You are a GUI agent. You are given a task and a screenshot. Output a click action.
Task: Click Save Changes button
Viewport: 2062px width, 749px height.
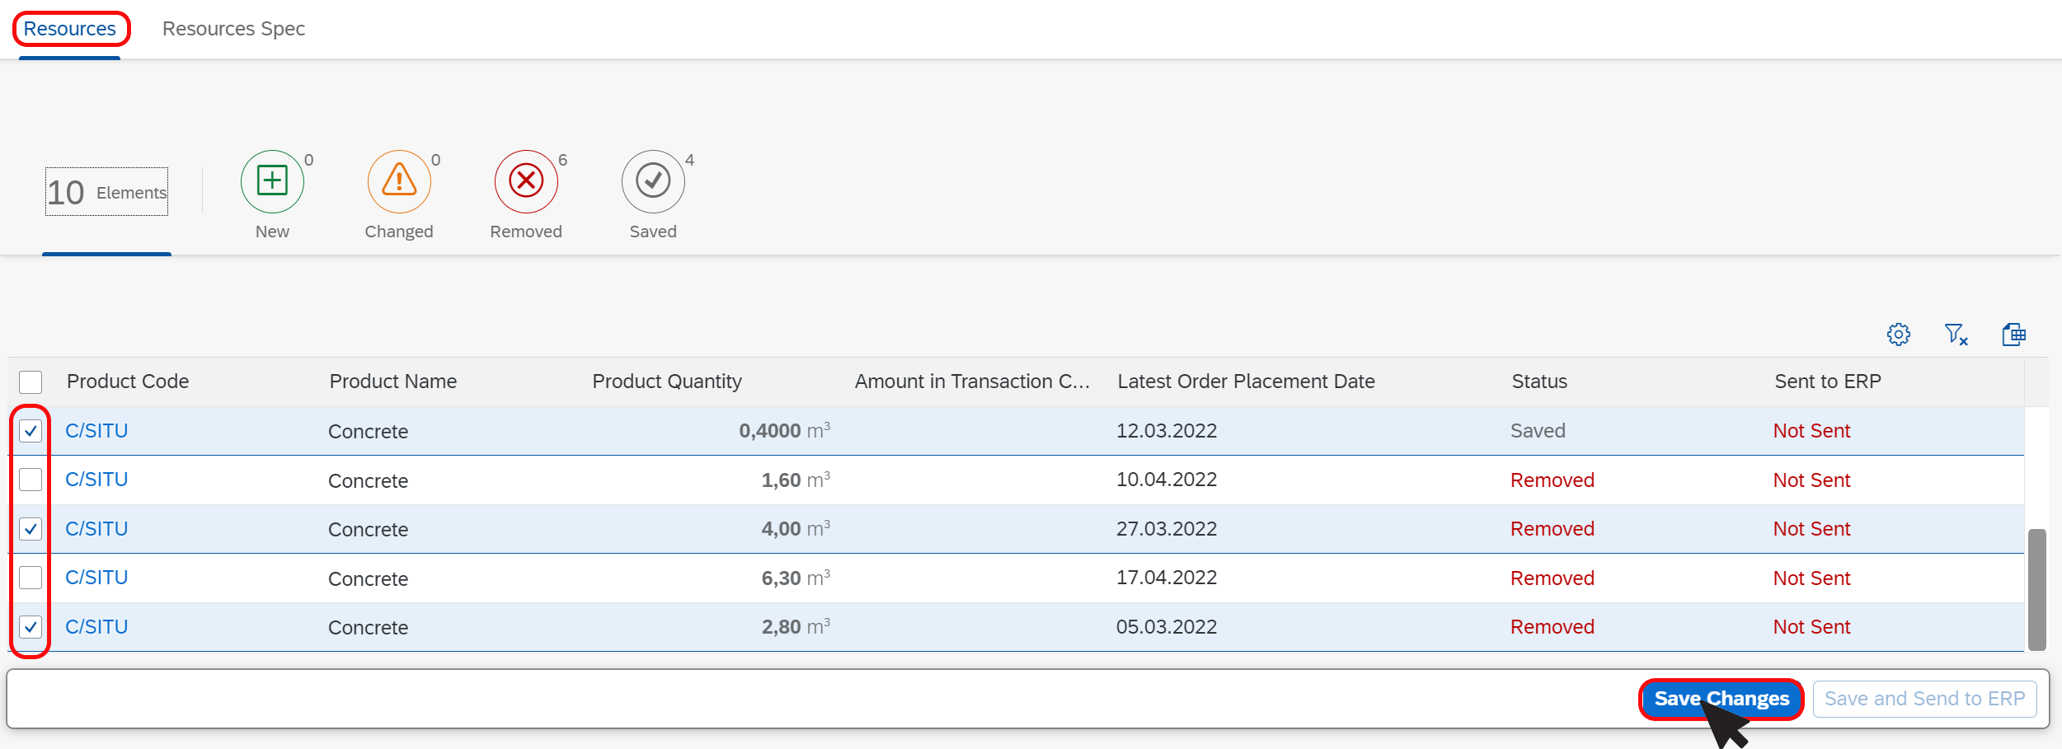click(1721, 699)
